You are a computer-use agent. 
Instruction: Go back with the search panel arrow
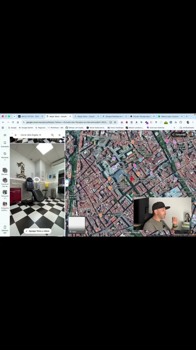(x=16, y=135)
